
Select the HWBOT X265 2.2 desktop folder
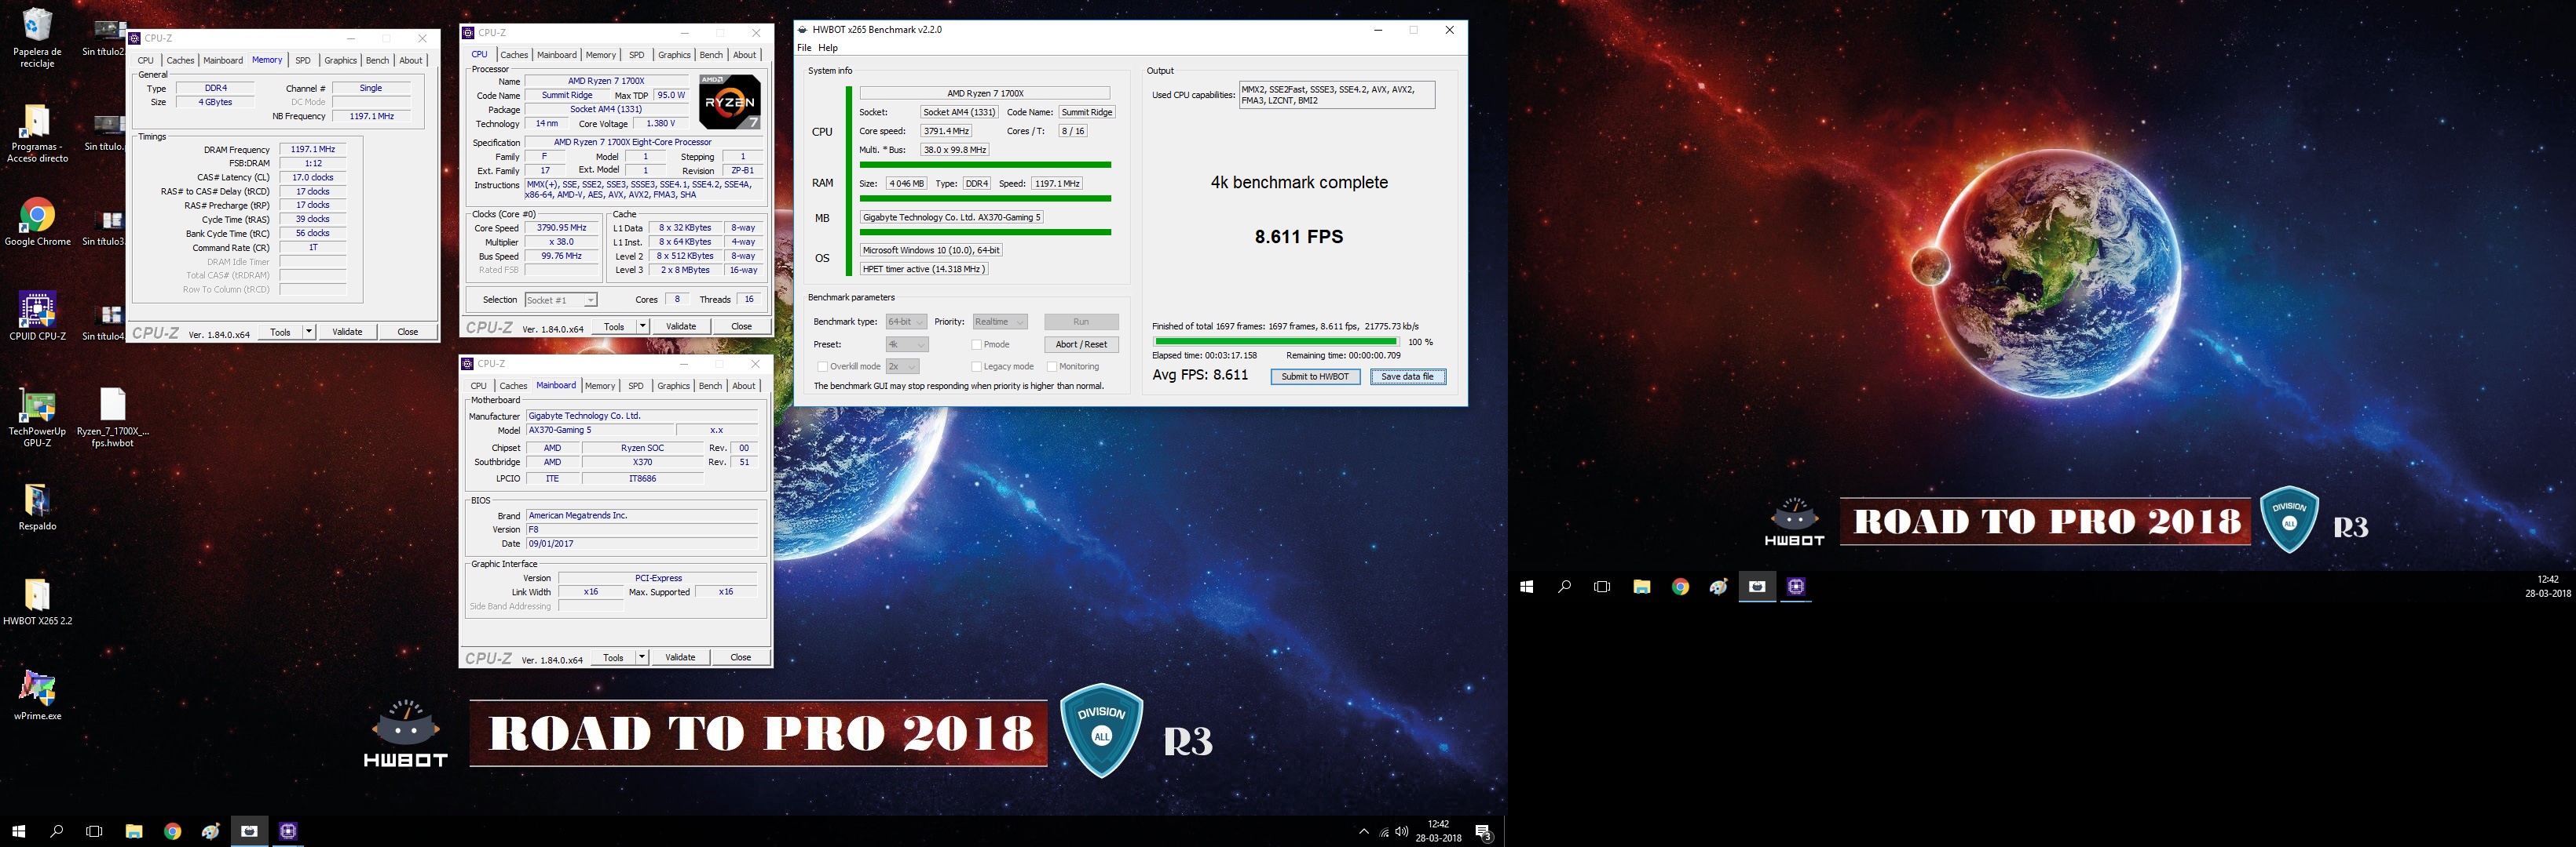[x=37, y=602]
